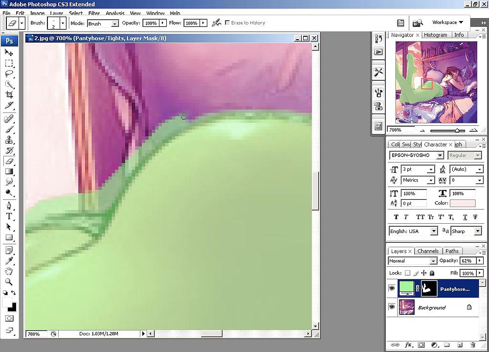Select the Zoom magnifier tool
The image size is (489, 352).
click(9, 282)
